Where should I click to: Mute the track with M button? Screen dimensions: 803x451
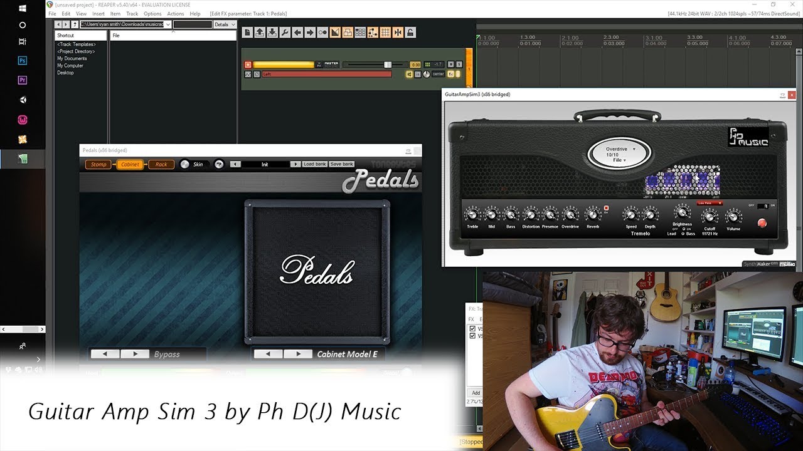(x=450, y=65)
